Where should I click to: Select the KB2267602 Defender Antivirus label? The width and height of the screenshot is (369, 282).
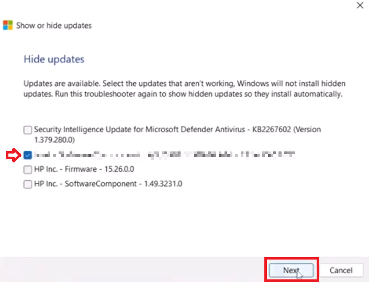tap(177, 130)
